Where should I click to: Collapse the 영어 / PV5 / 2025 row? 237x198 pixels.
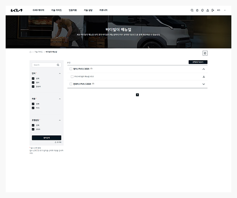pyautogui.click(x=203, y=69)
